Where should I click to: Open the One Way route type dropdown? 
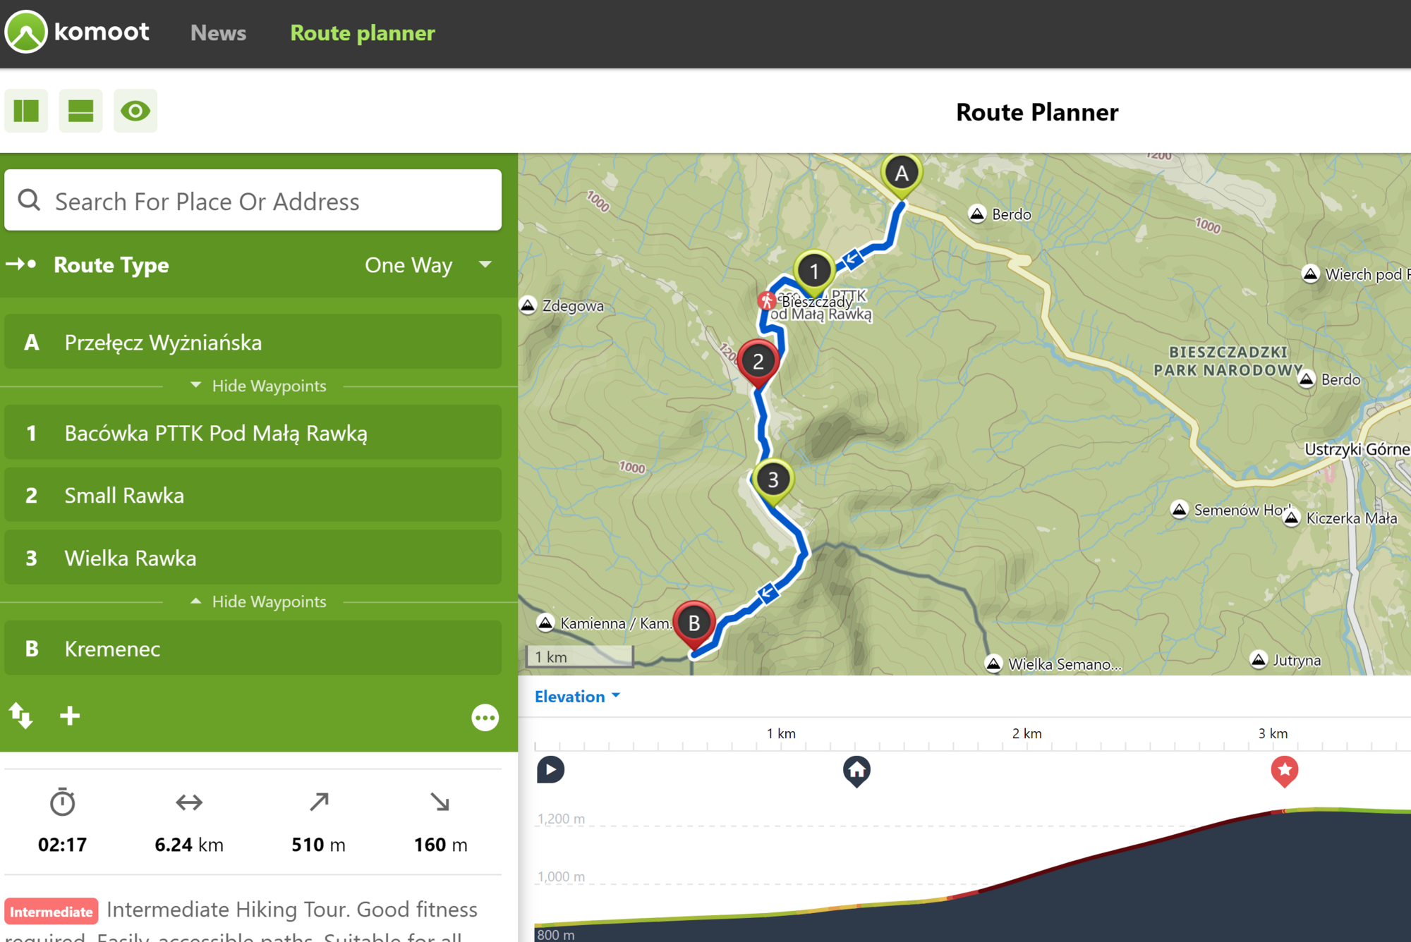428,265
